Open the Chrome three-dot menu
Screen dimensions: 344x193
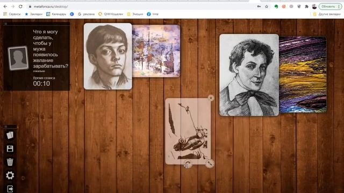339,6
